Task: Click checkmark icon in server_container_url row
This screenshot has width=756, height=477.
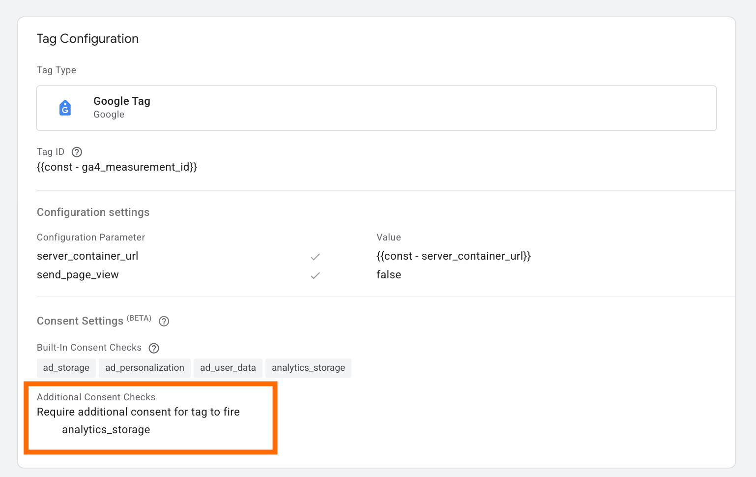Action: (x=315, y=257)
